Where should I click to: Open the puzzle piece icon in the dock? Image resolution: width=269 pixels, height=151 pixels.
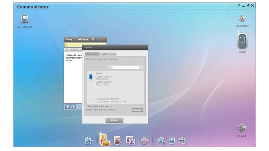click(89, 141)
